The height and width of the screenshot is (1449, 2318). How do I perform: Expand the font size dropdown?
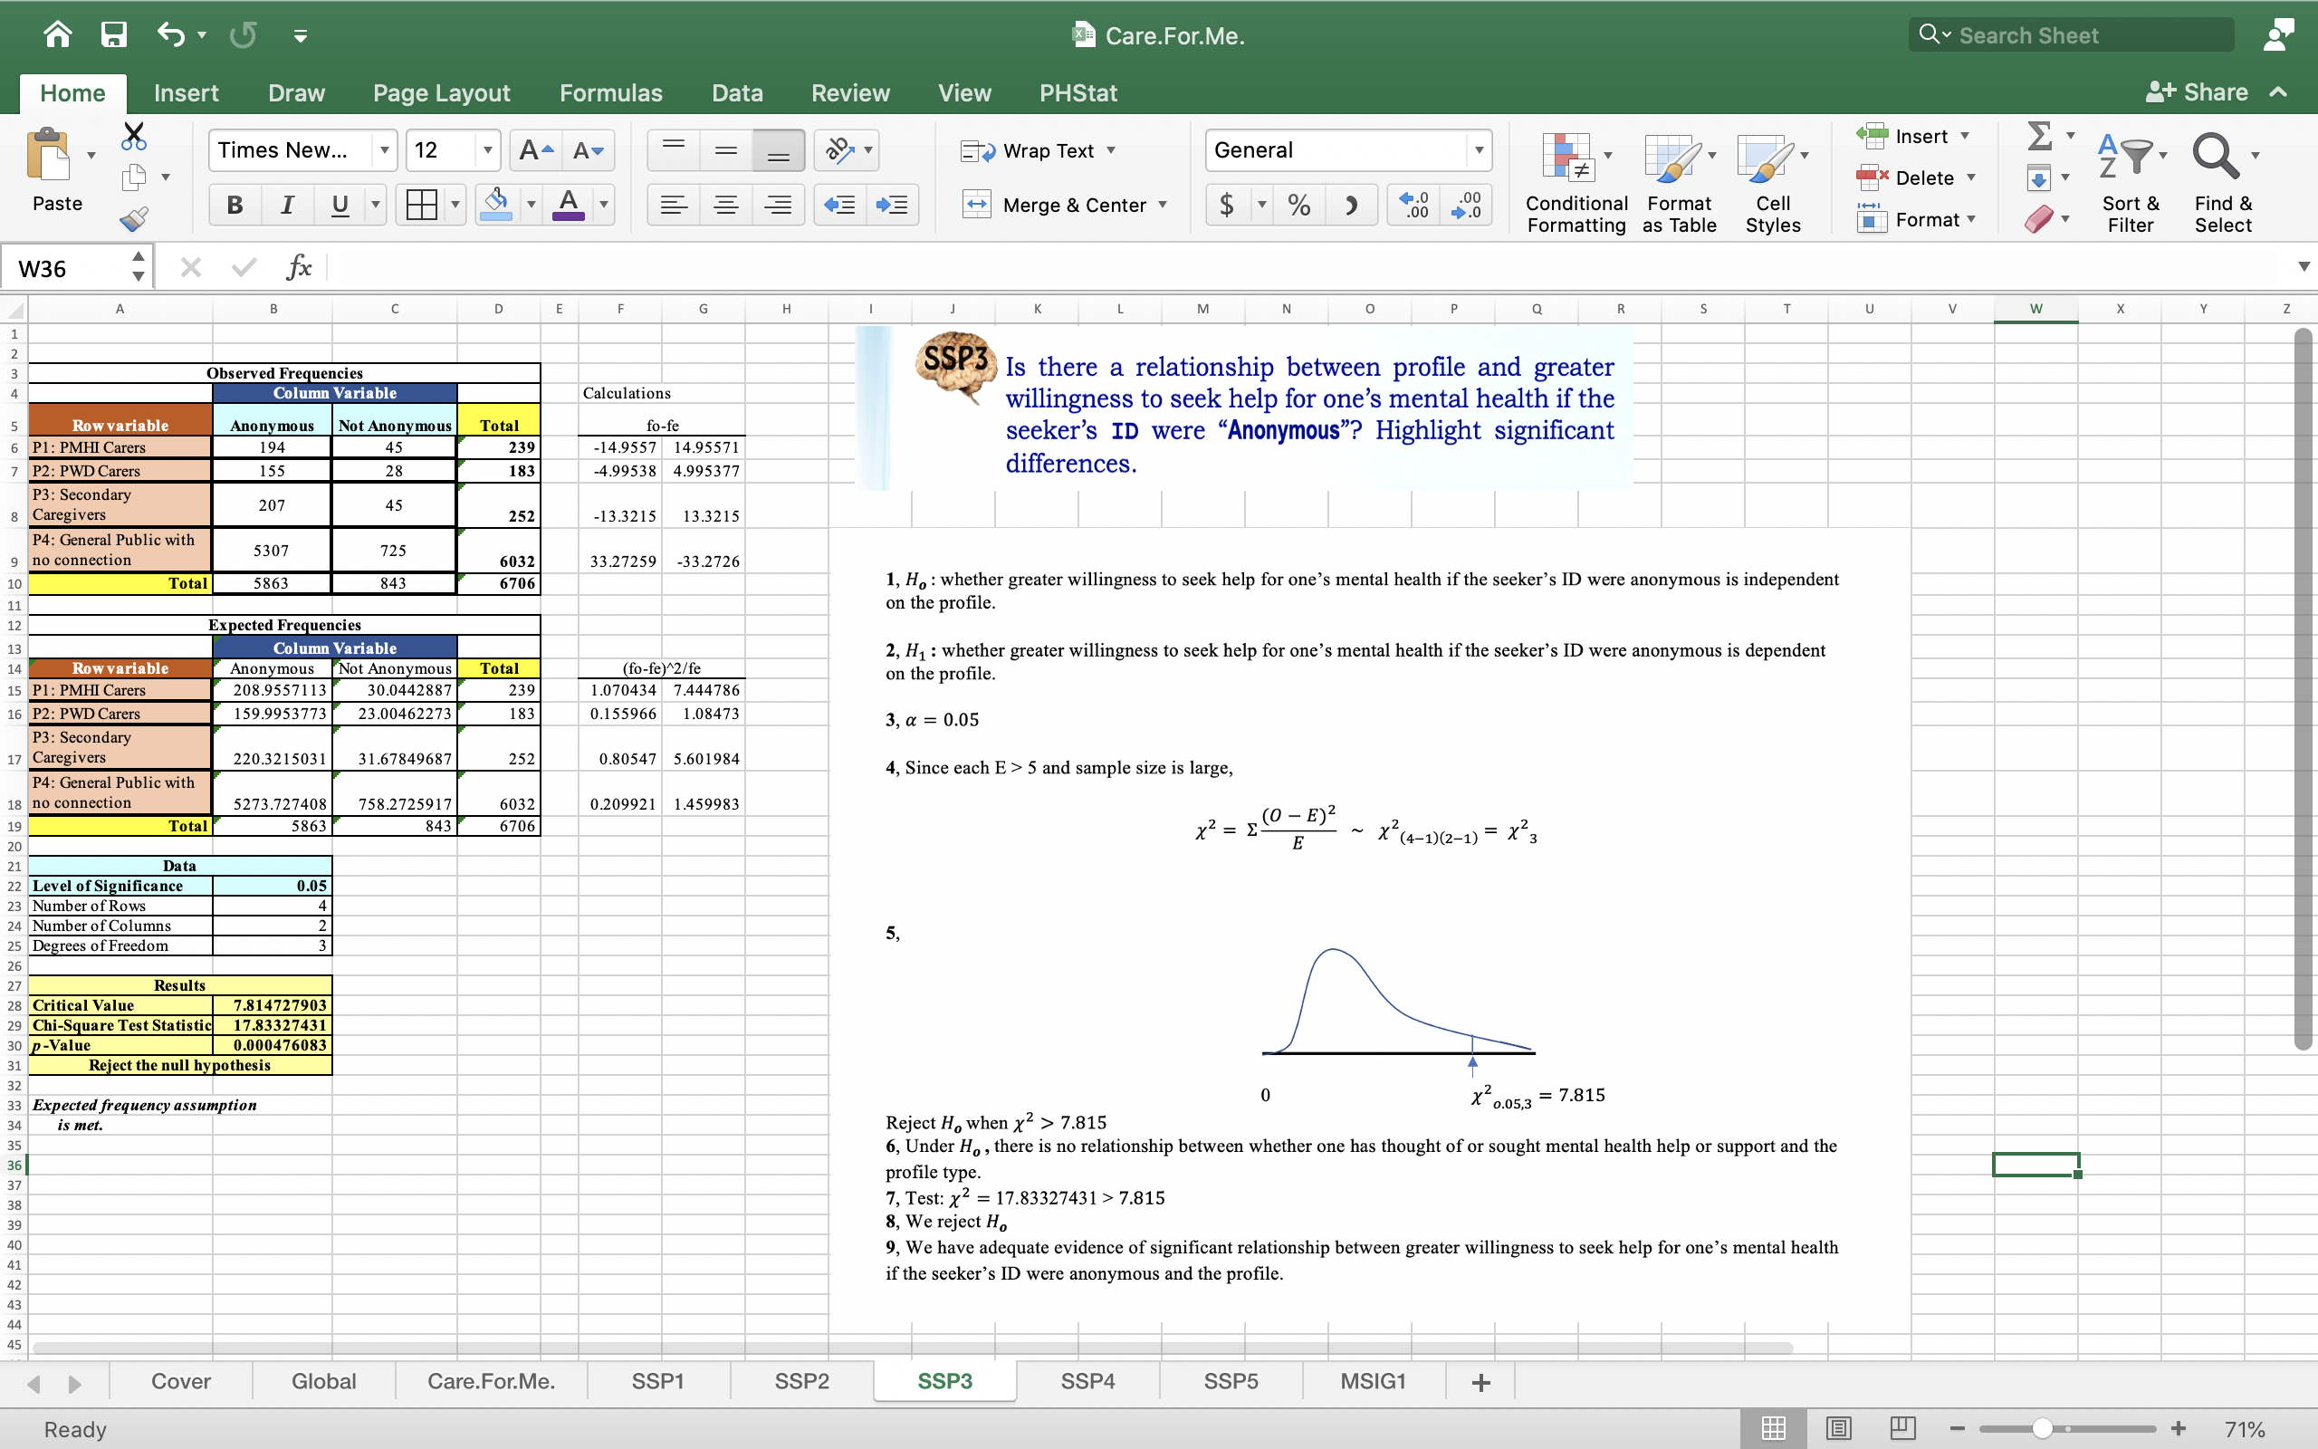[x=487, y=150]
